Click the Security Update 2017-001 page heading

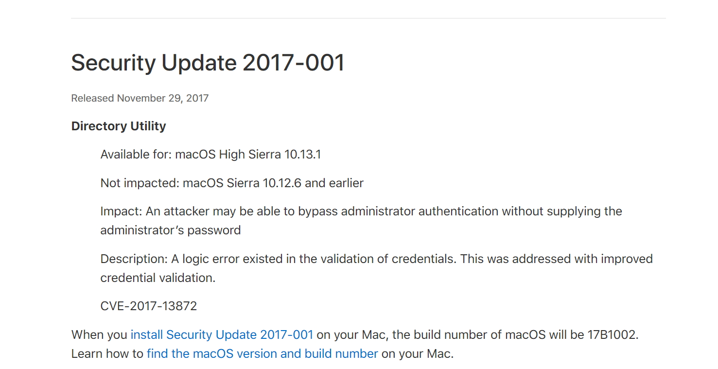(208, 63)
